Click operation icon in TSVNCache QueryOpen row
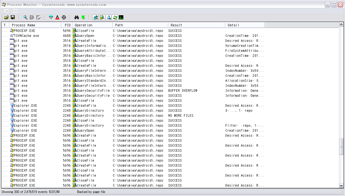This screenshot has height=196, width=345. coord(74,36)
